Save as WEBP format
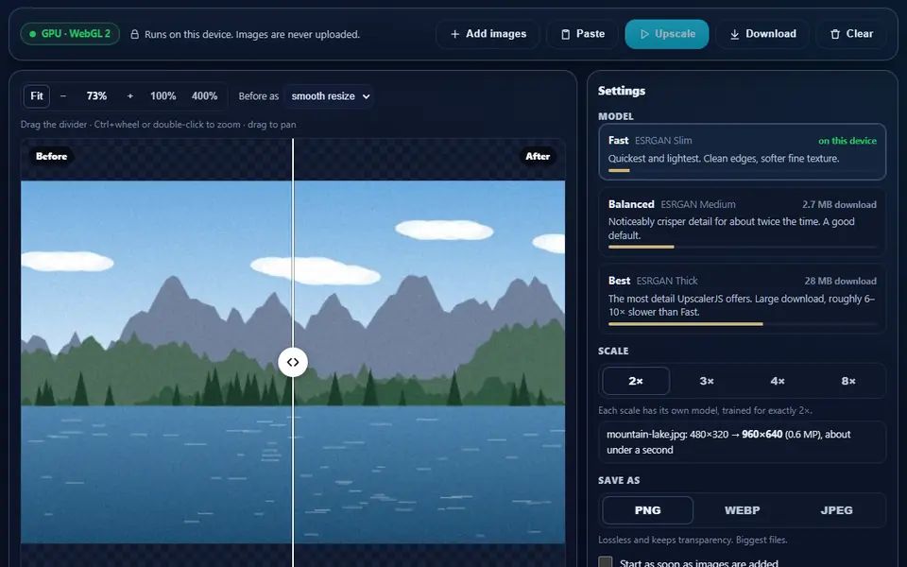Image resolution: width=907 pixels, height=567 pixels. (743, 510)
